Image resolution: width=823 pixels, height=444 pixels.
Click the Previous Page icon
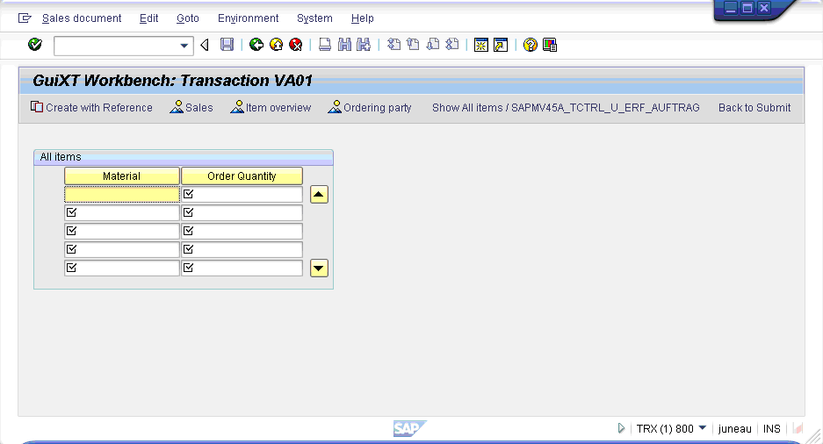[x=413, y=45]
